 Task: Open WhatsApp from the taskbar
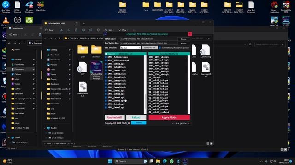click(x=171, y=161)
